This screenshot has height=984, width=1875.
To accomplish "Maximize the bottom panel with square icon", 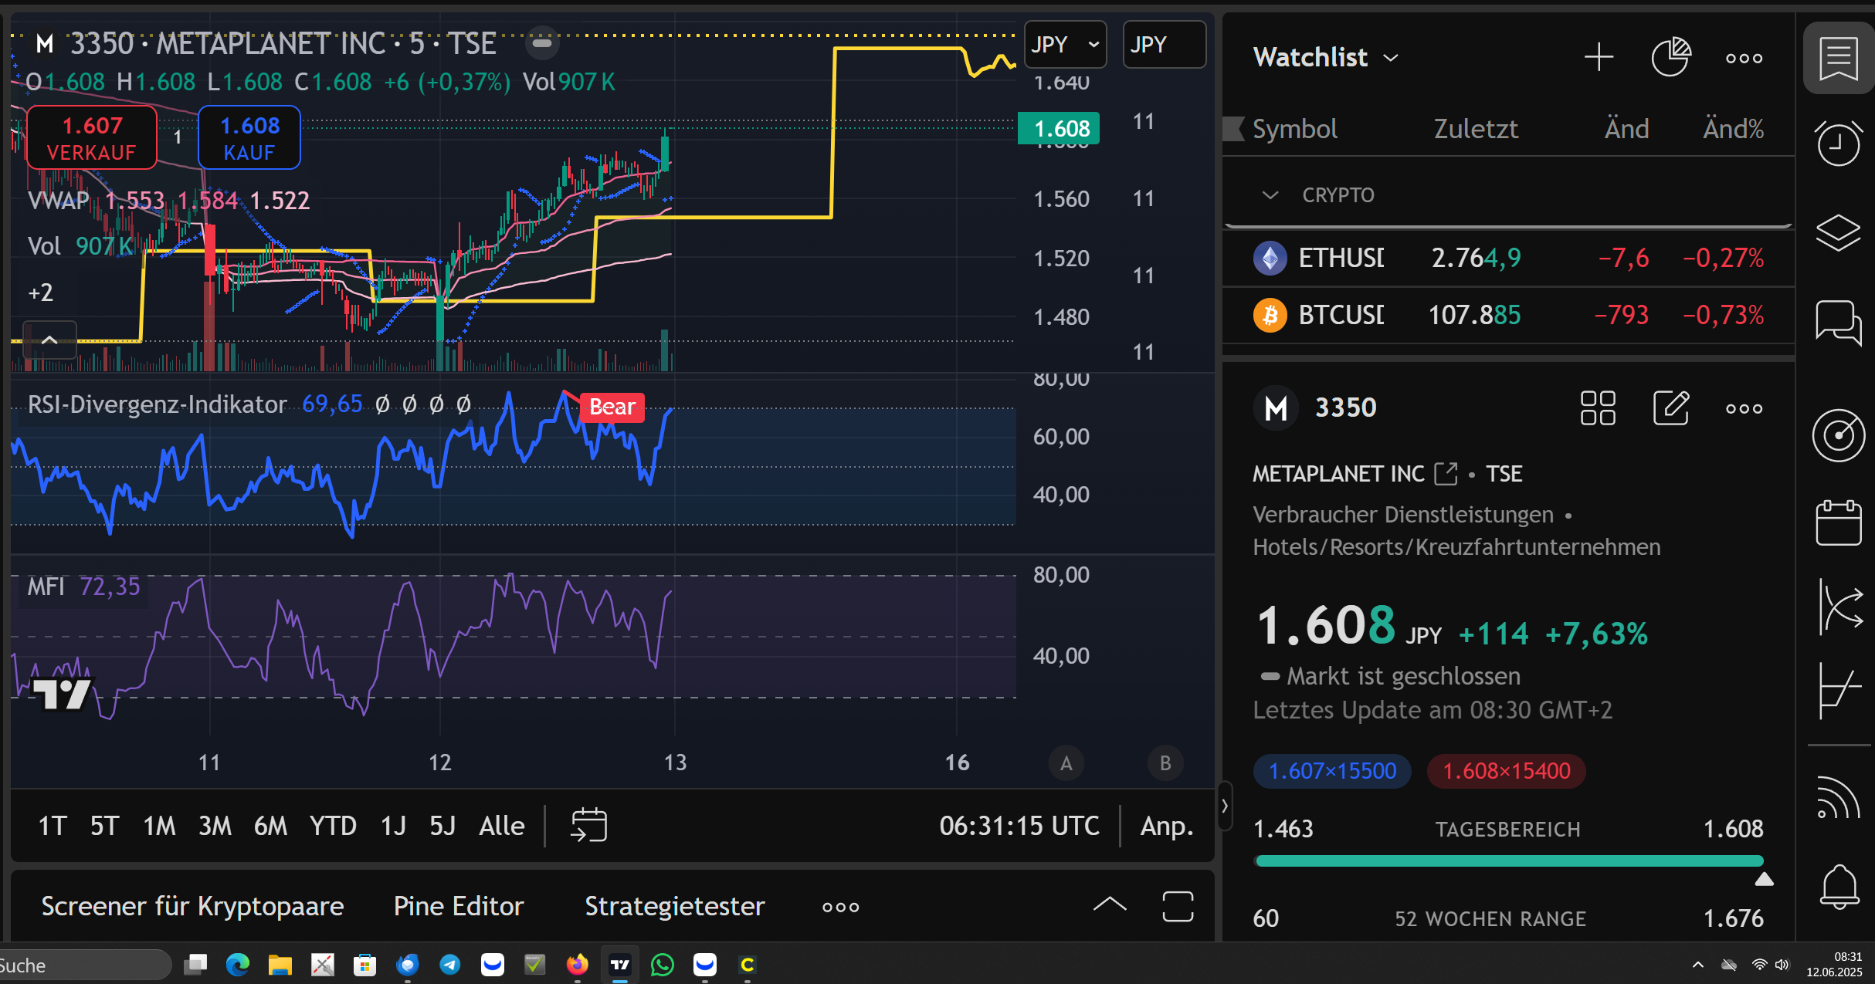I will pos(1178,906).
